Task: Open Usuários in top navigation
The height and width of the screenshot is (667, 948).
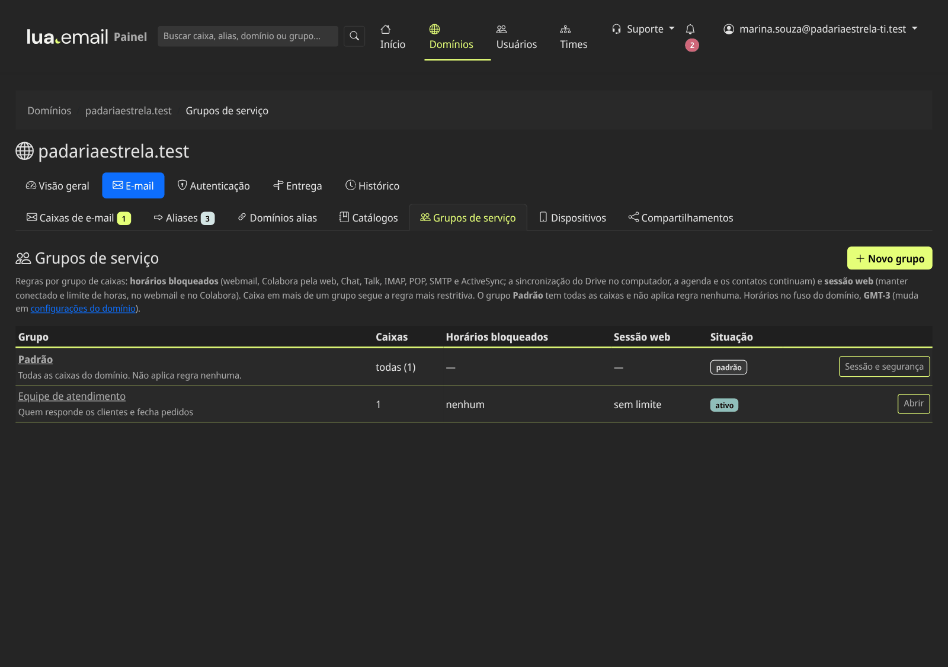Action: point(517,37)
